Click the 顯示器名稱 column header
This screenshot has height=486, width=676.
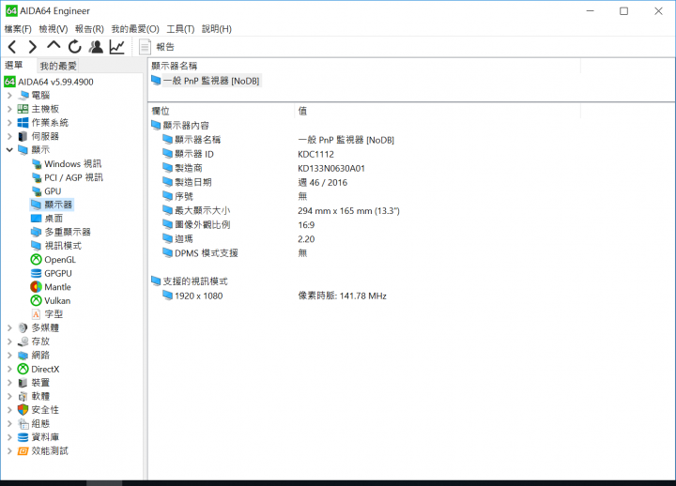[x=364, y=66]
